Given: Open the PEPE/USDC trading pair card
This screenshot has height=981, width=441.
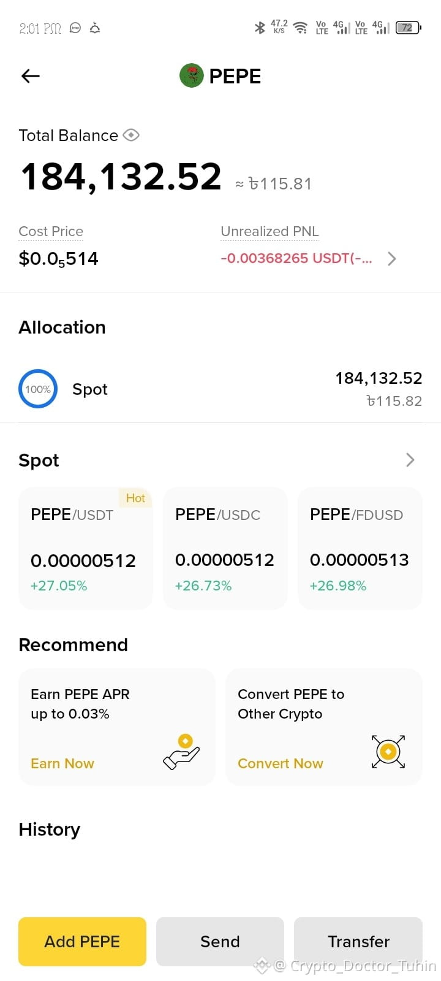Looking at the screenshot, I should [x=225, y=548].
